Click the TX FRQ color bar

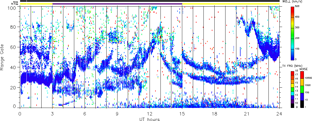point(292,89)
